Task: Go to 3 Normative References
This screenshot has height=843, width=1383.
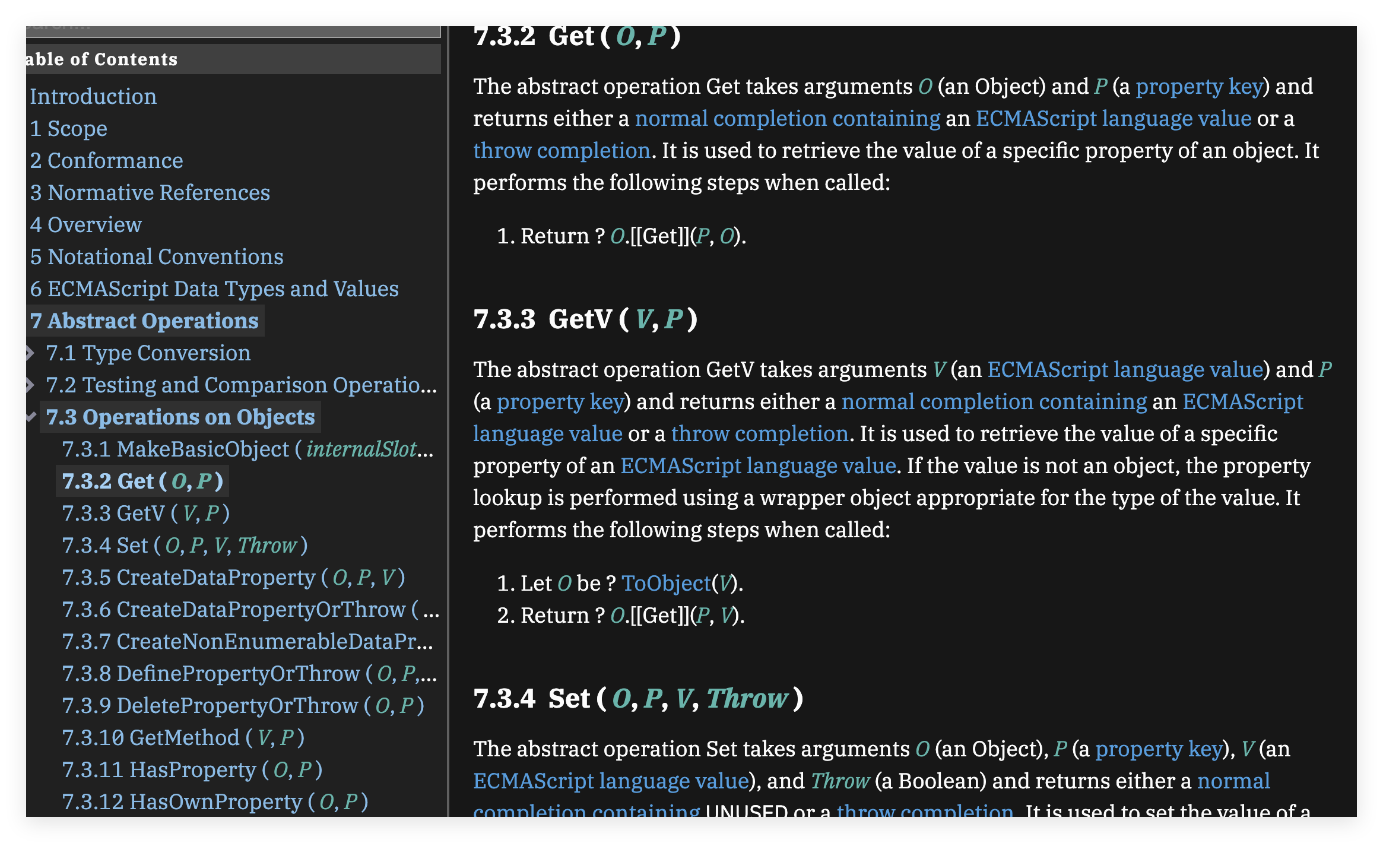Action: point(150,193)
